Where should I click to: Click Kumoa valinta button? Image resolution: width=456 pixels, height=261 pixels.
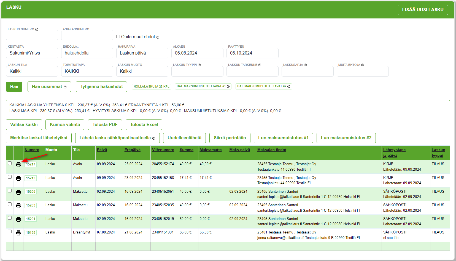[x=65, y=125]
